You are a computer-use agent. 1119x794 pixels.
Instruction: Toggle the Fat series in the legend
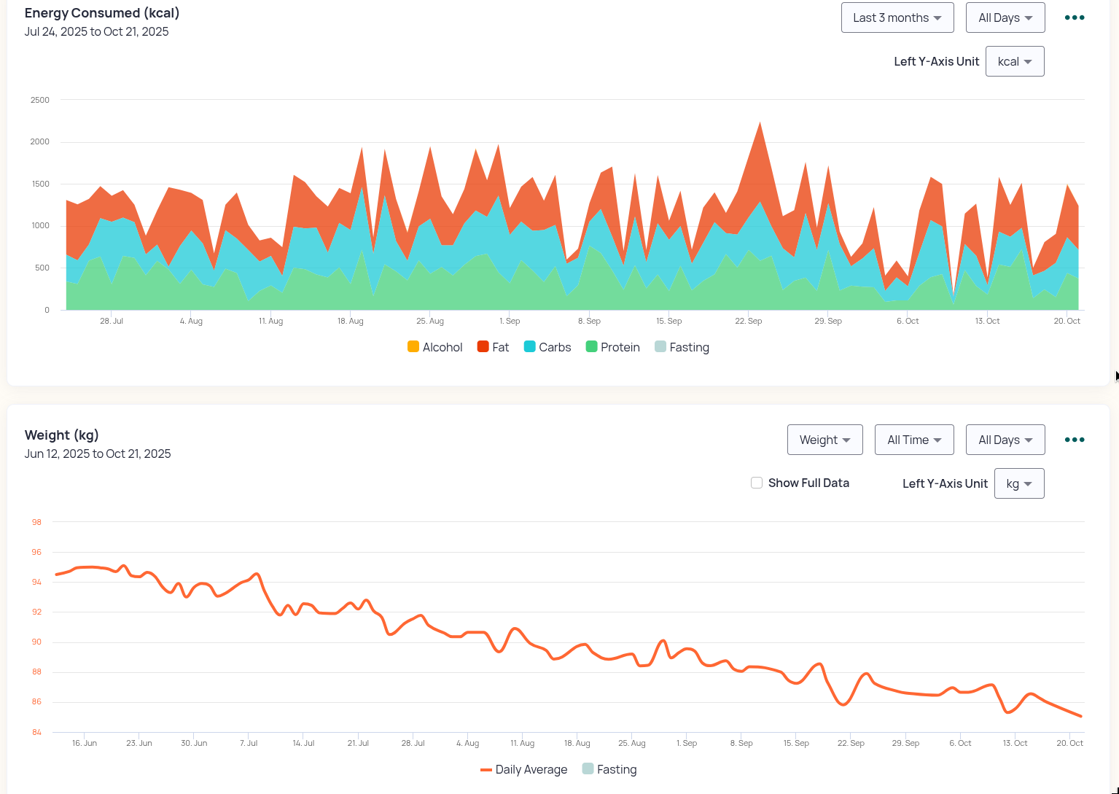click(x=493, y=347)
